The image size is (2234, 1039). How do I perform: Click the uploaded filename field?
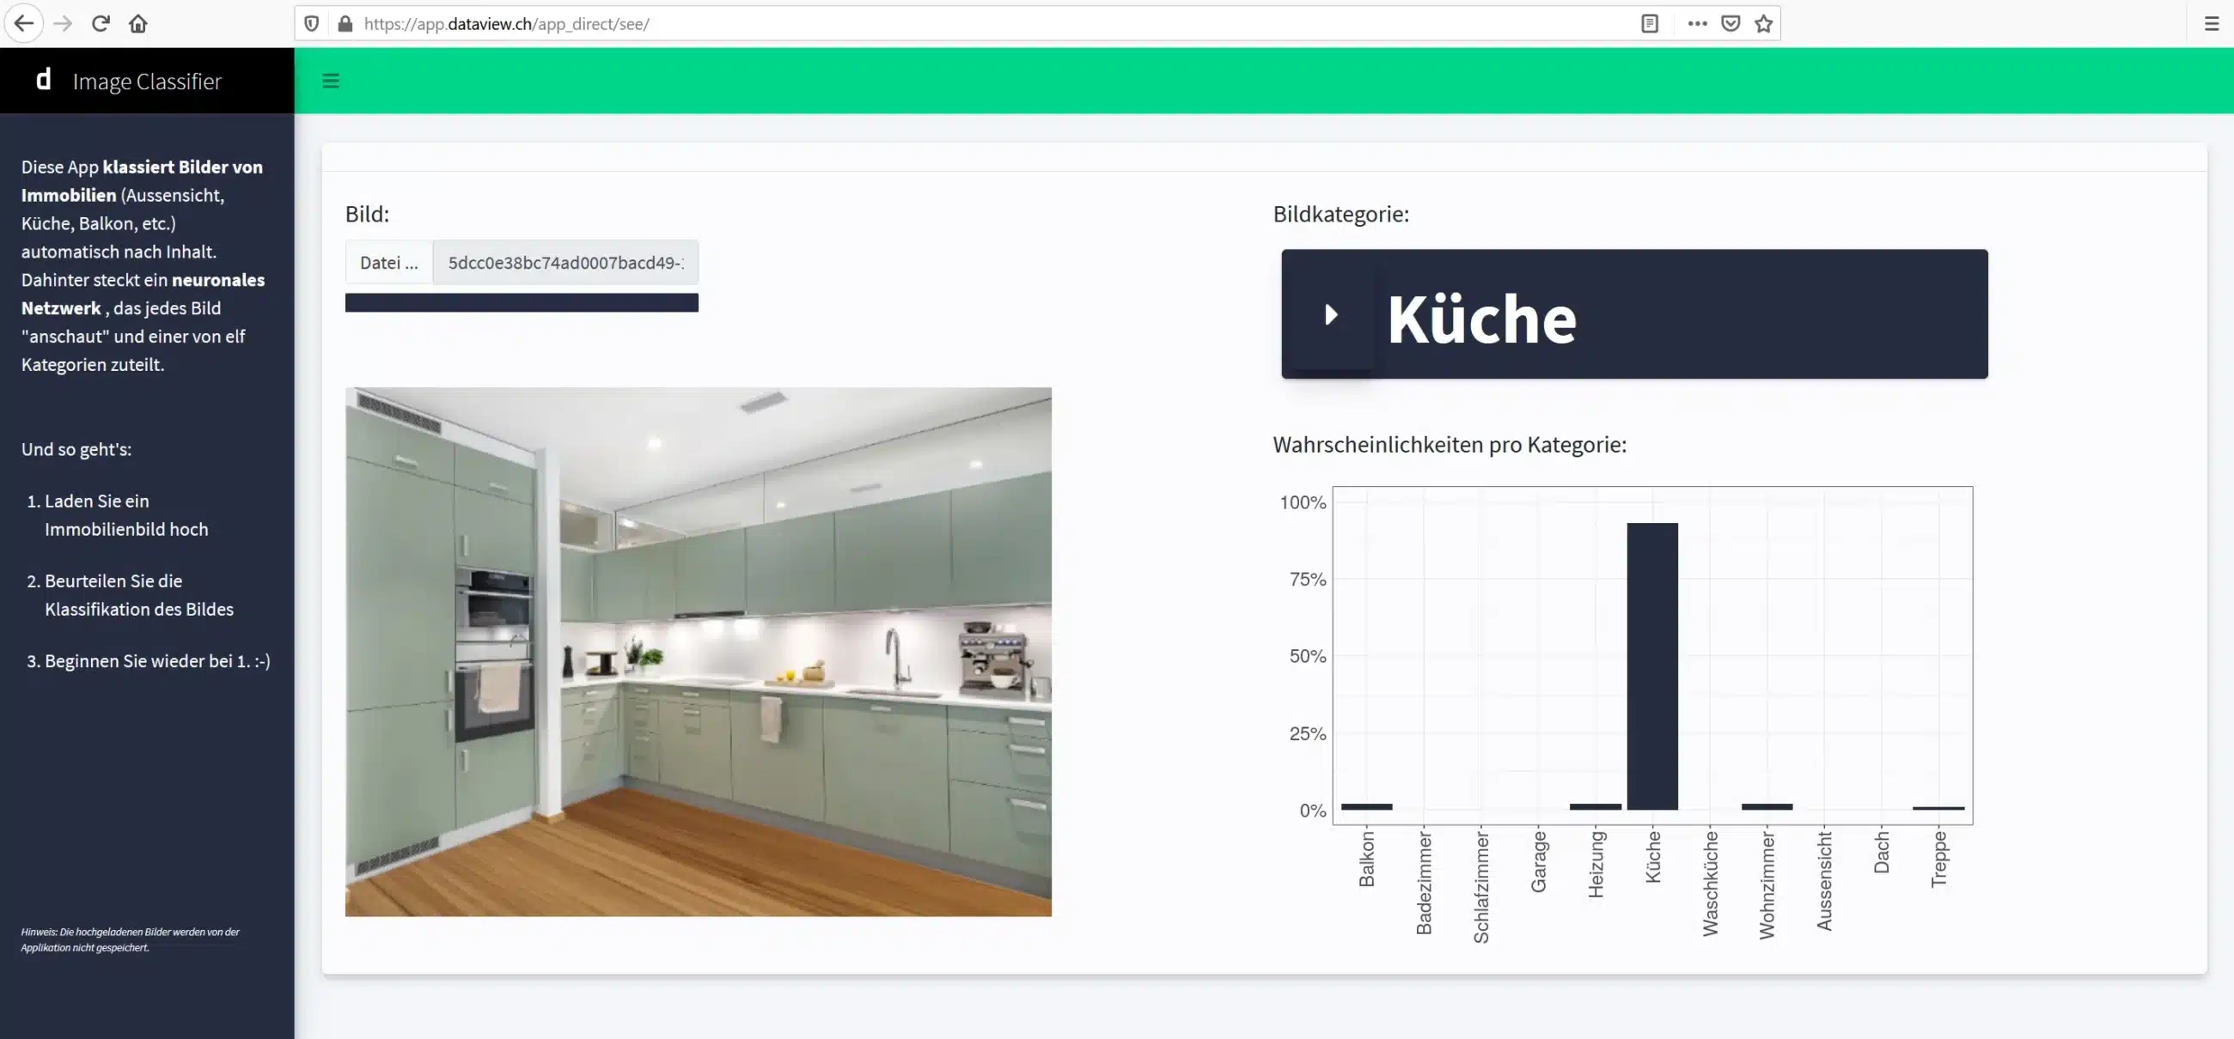pos(565,263)
